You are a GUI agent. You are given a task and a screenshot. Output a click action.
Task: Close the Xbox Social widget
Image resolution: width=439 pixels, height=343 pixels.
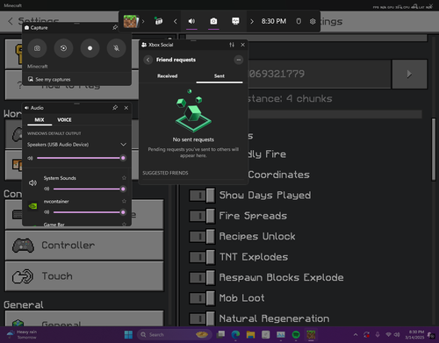[x=242, y=45]
